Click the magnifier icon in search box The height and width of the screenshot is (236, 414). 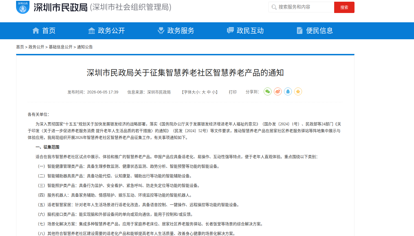[274, 7]
